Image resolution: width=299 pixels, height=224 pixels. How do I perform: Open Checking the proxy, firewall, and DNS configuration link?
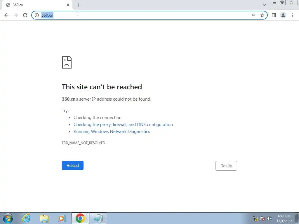(x=123, y=125)
